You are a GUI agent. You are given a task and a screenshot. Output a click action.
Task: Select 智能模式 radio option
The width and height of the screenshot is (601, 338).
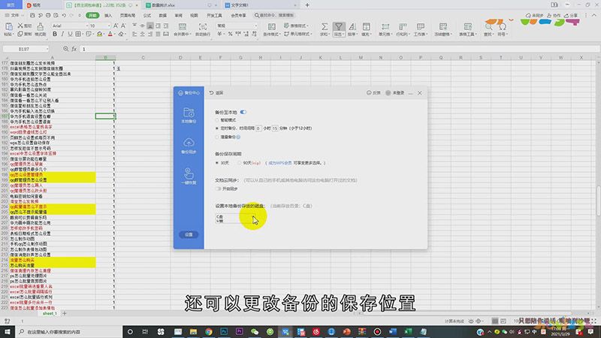pos(217,120)
